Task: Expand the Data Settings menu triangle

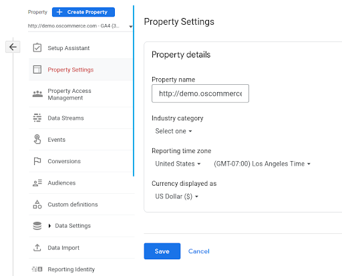Action: point(49,226)
